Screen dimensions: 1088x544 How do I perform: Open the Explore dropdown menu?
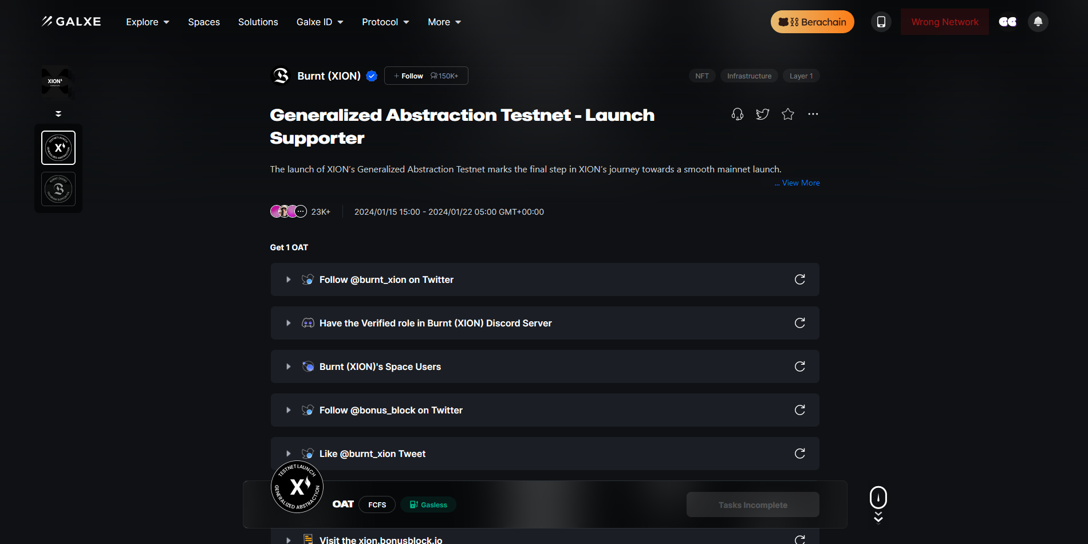(148, 22)
